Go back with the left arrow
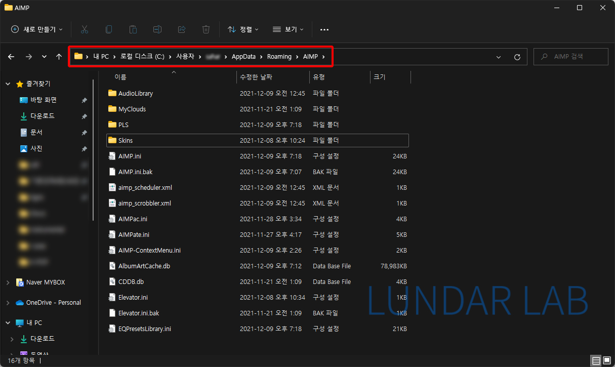The width and height of the screenshot is (615, 367). (x=11, y=57)
